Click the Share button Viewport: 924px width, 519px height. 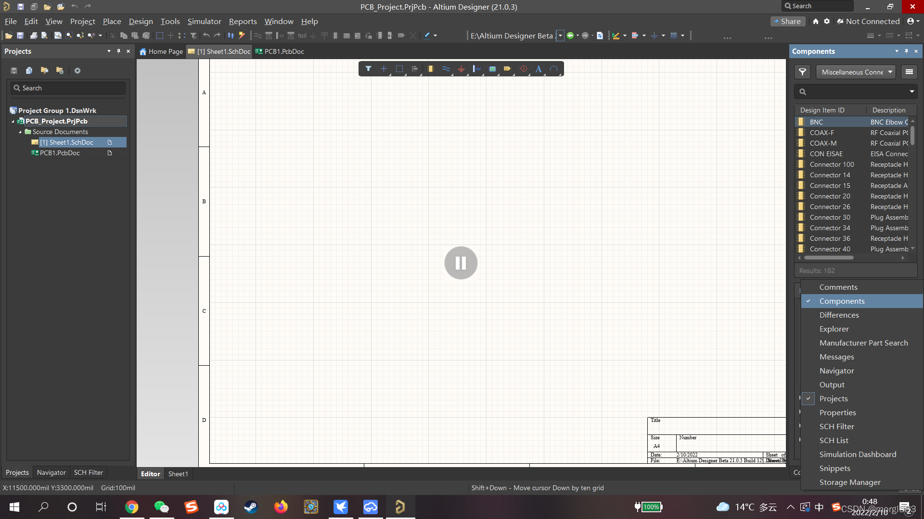click(x=787, y=22)
